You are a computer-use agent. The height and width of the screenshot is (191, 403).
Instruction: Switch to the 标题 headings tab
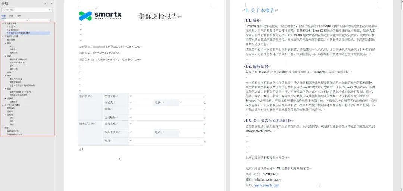3,16
